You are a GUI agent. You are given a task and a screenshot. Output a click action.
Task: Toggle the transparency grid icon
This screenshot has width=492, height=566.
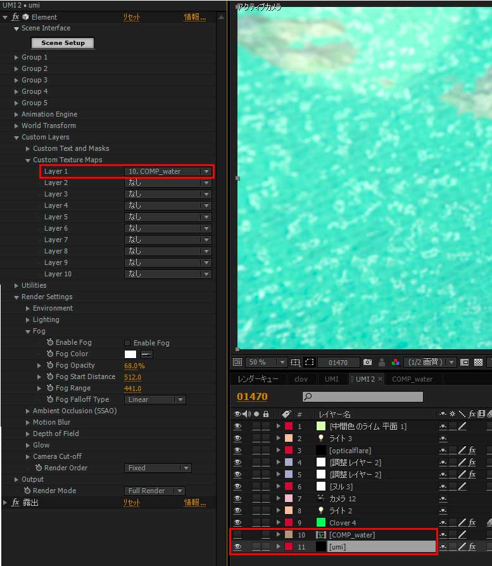(478, 363)
